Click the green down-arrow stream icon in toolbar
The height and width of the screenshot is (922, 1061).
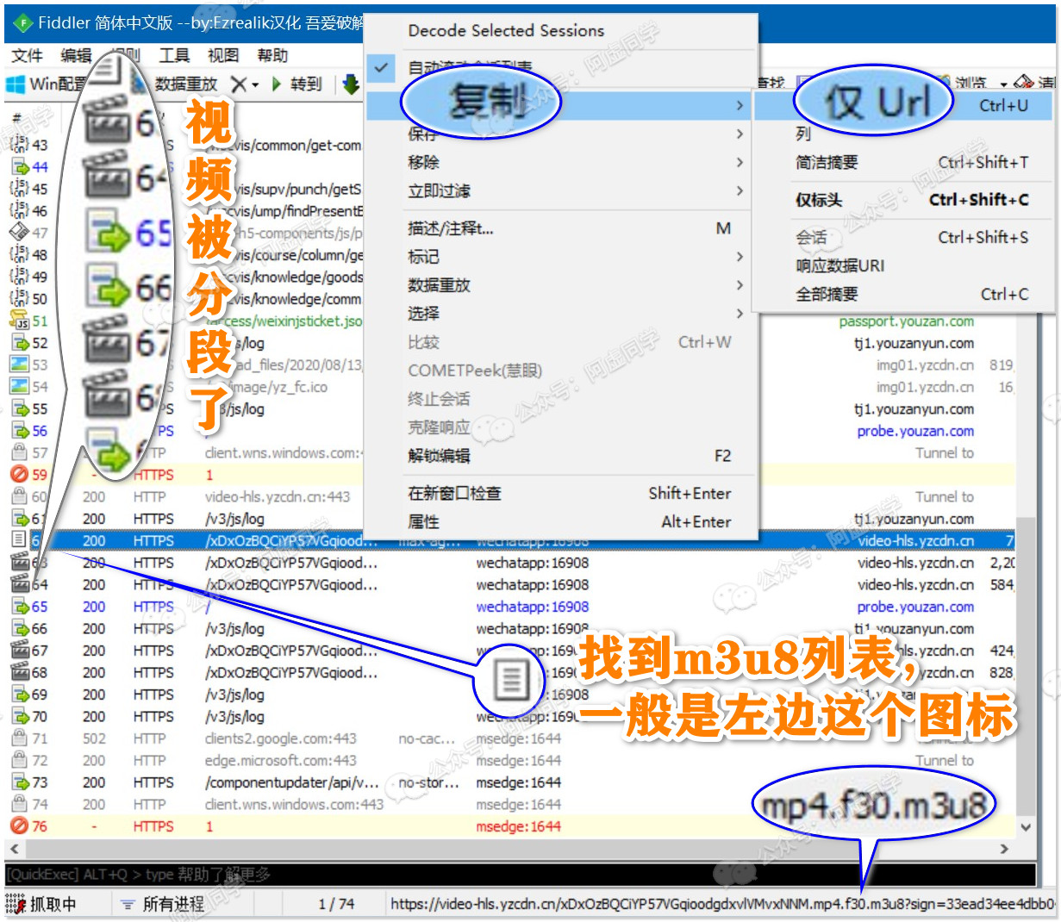351,84
